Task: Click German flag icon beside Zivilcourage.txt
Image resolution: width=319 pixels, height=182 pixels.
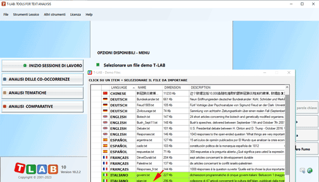Action: pos(105,111)
